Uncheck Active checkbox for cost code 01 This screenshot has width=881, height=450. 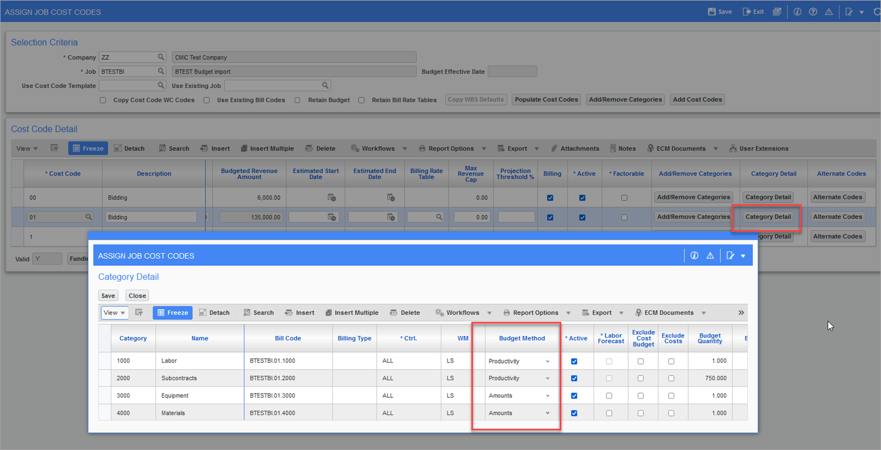pos(582,217)
